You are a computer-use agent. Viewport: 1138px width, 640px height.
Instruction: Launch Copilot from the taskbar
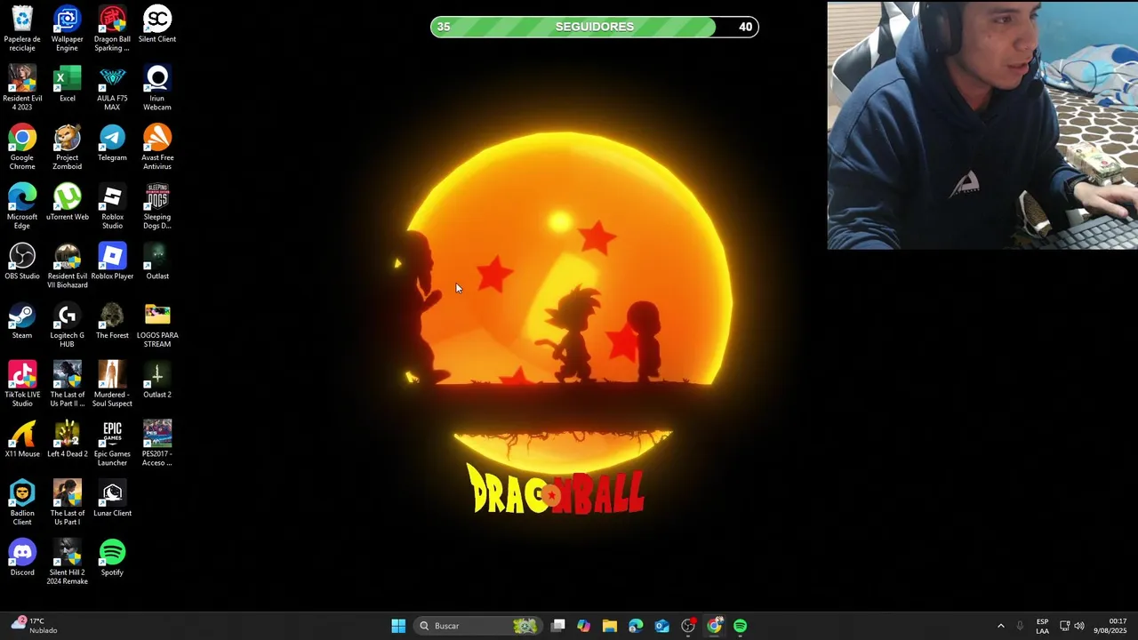coord(584,626)
